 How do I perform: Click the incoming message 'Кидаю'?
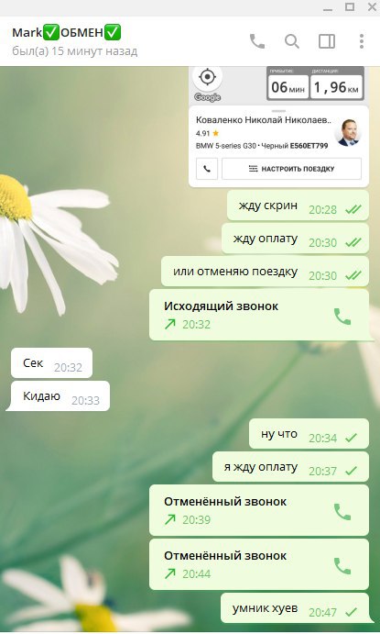click(x=58, y=396)
